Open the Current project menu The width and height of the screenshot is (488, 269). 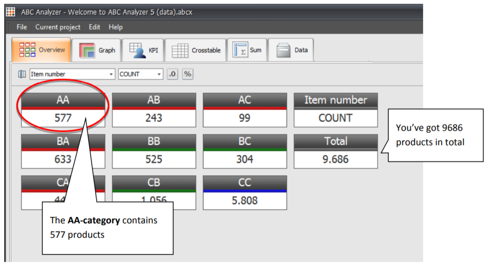(58, 27)
